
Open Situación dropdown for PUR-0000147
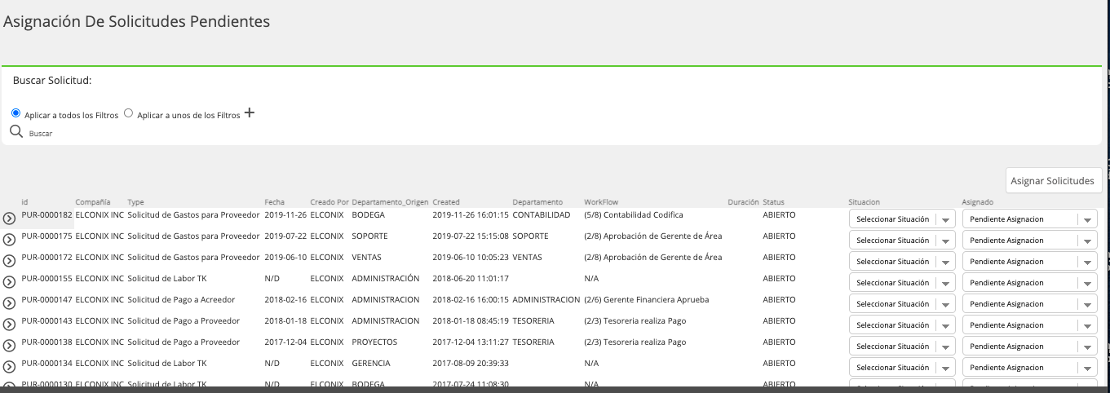(x=903, y=304)
